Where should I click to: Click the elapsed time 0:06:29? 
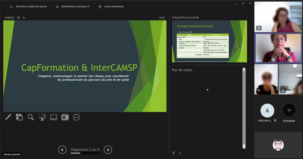click(x=9, y=17)
